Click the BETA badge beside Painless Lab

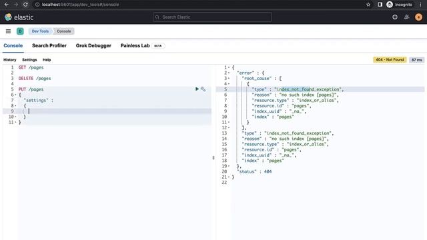[158, 46]
